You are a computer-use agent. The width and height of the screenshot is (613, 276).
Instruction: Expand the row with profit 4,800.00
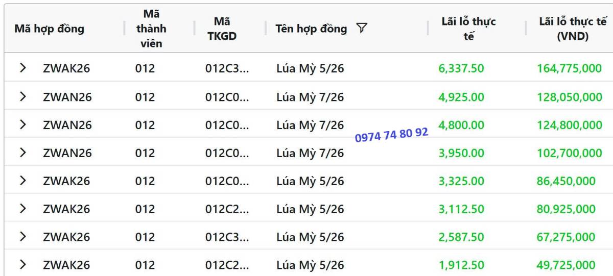pos(22,124)
